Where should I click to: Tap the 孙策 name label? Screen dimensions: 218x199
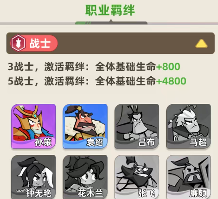pos(43,142)
